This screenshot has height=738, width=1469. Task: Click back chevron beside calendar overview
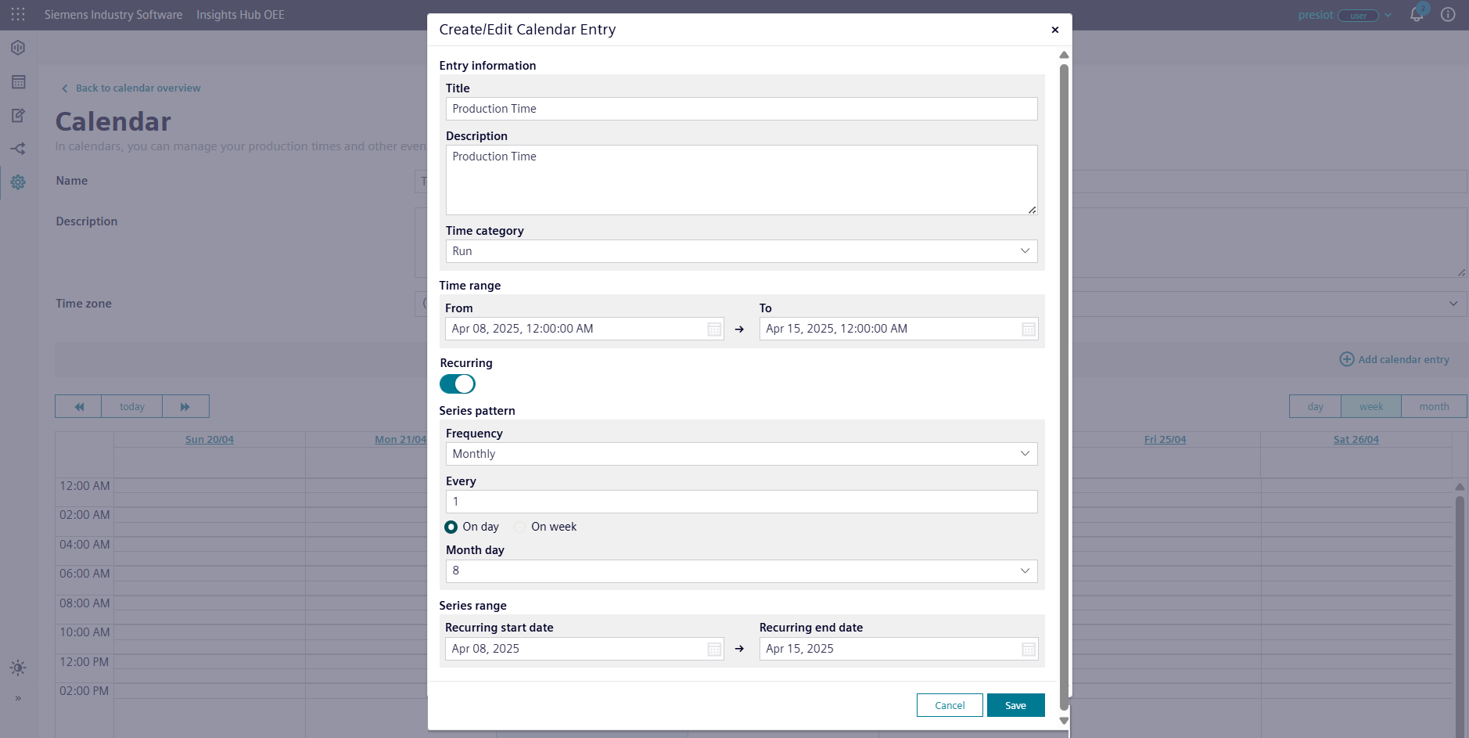pyautogui.click(x=65, y=88)
